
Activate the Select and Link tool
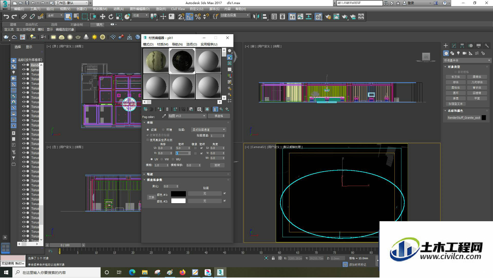click(x=24, y=17)
